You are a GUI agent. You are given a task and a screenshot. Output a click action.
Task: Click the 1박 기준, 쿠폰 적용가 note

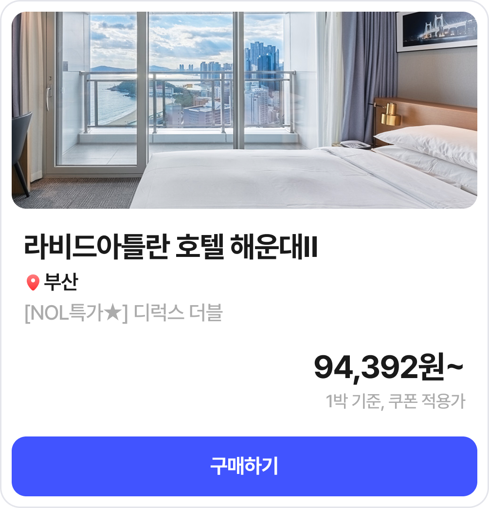tap(396, 401)
